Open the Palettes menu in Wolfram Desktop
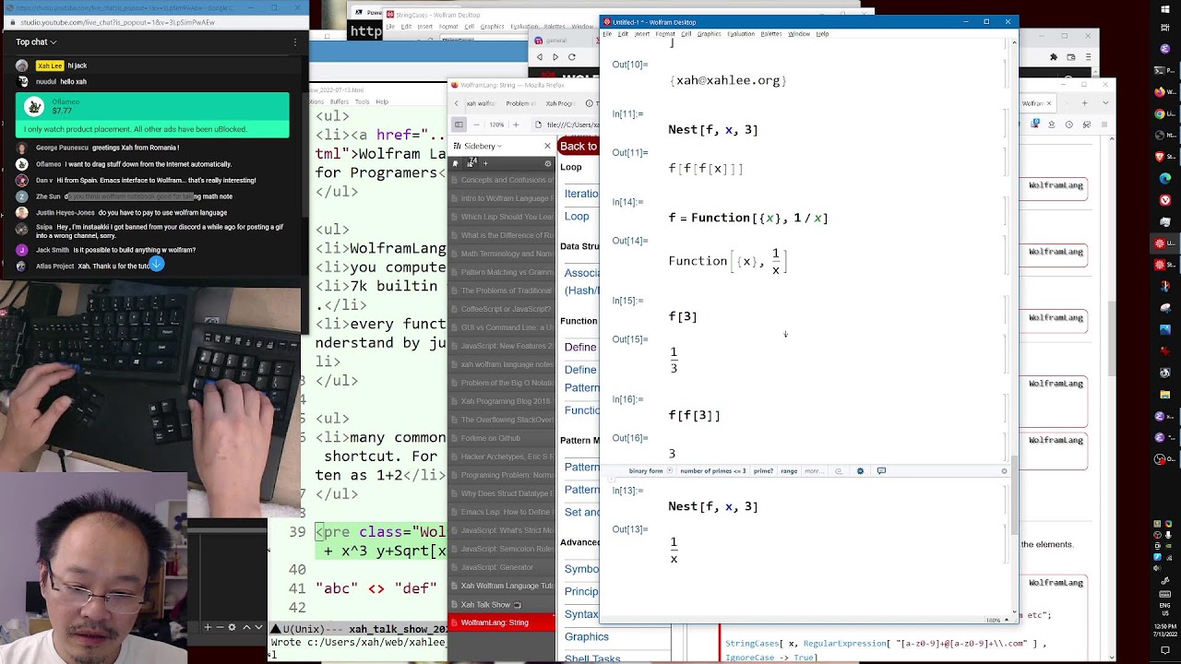Screen dimensions: 1181x664 771,34
